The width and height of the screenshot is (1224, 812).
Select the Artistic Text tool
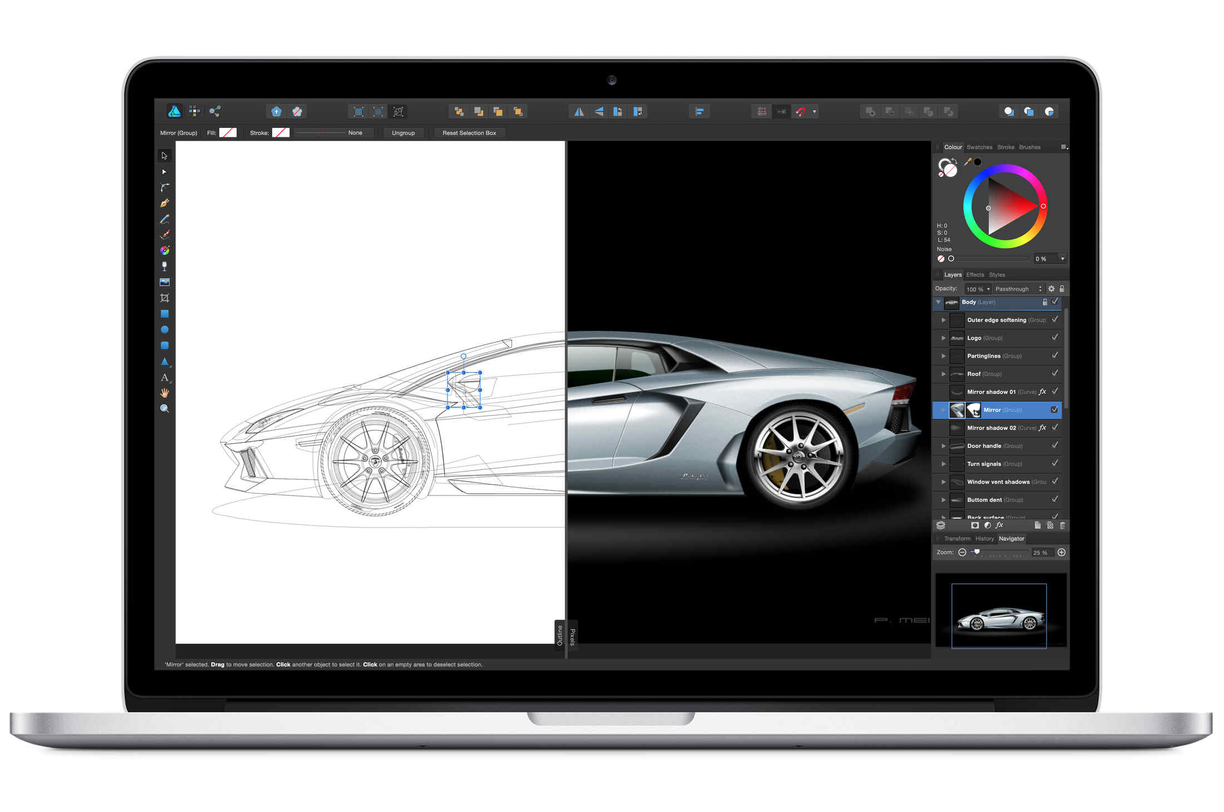(165, 378)
